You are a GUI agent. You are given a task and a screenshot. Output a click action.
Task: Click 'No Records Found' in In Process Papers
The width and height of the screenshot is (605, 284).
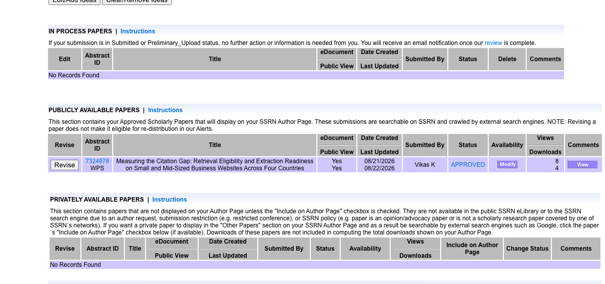(x=74, y=75)
